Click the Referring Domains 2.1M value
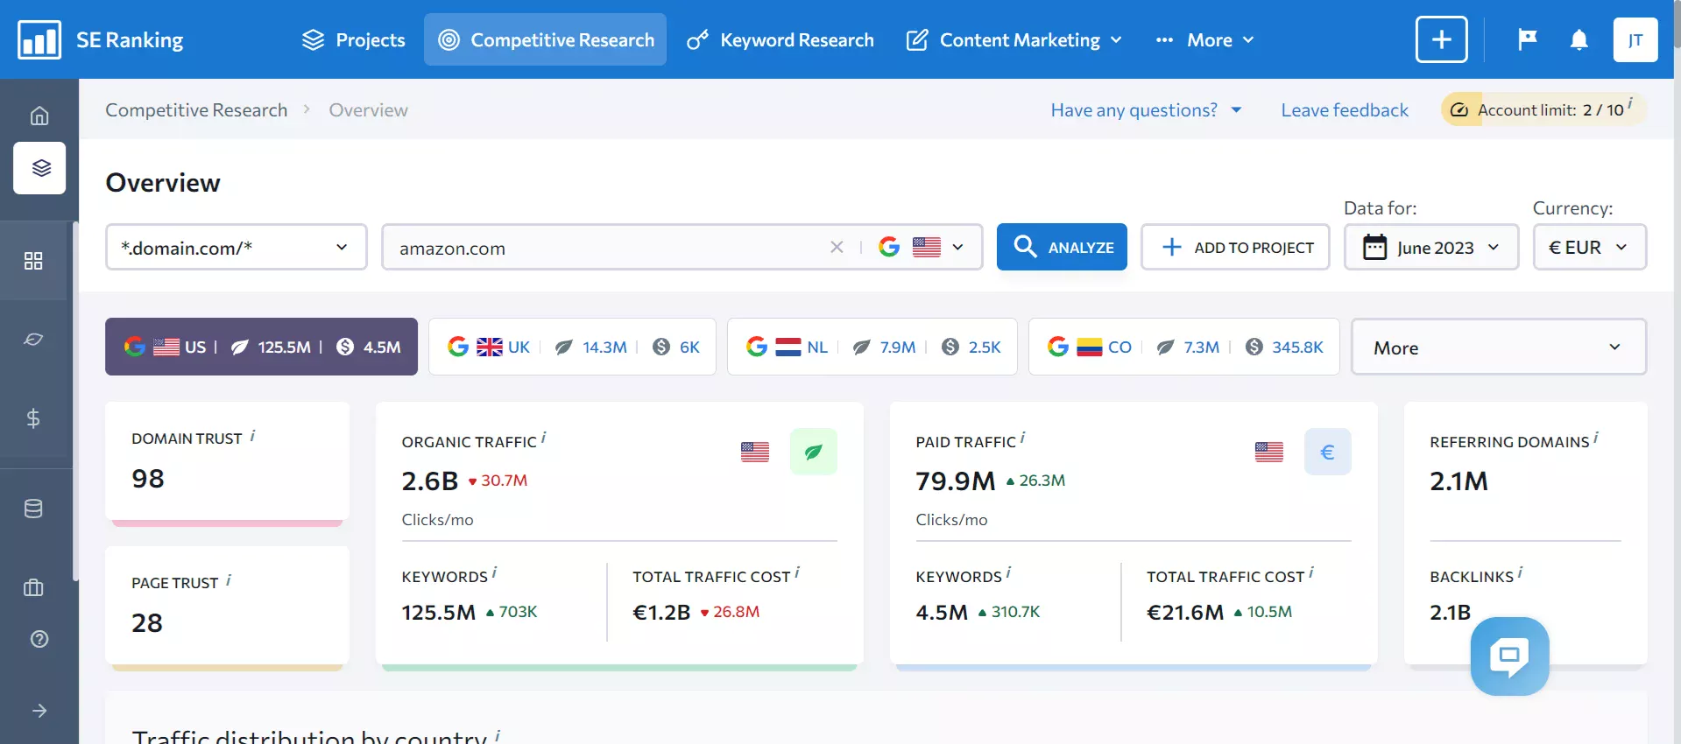The image size is (1681, 744). pyautogui.click(x=1459, y=481)
